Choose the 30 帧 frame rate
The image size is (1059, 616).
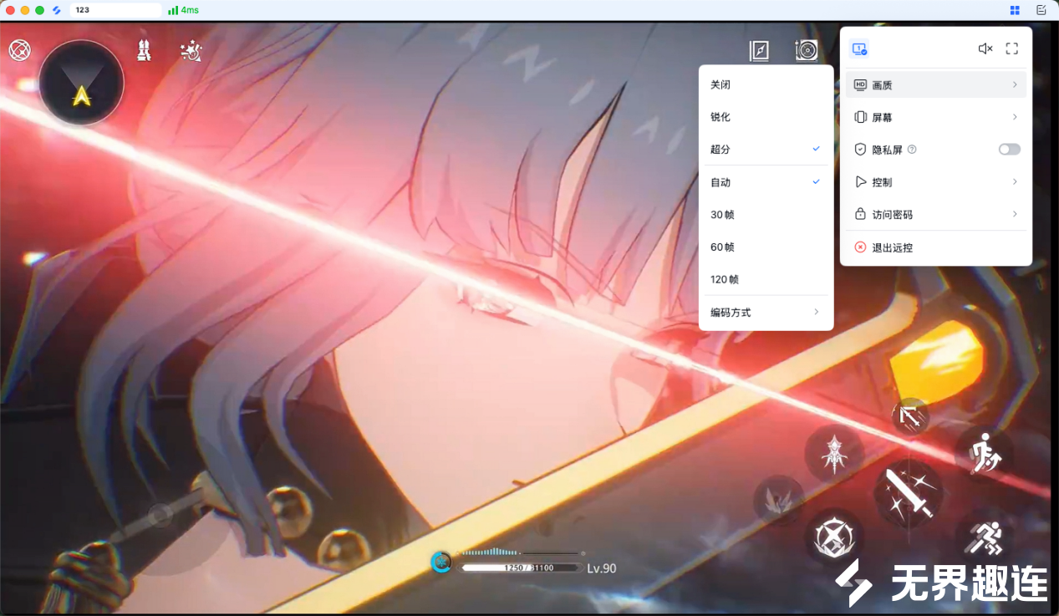click(766, 215)
